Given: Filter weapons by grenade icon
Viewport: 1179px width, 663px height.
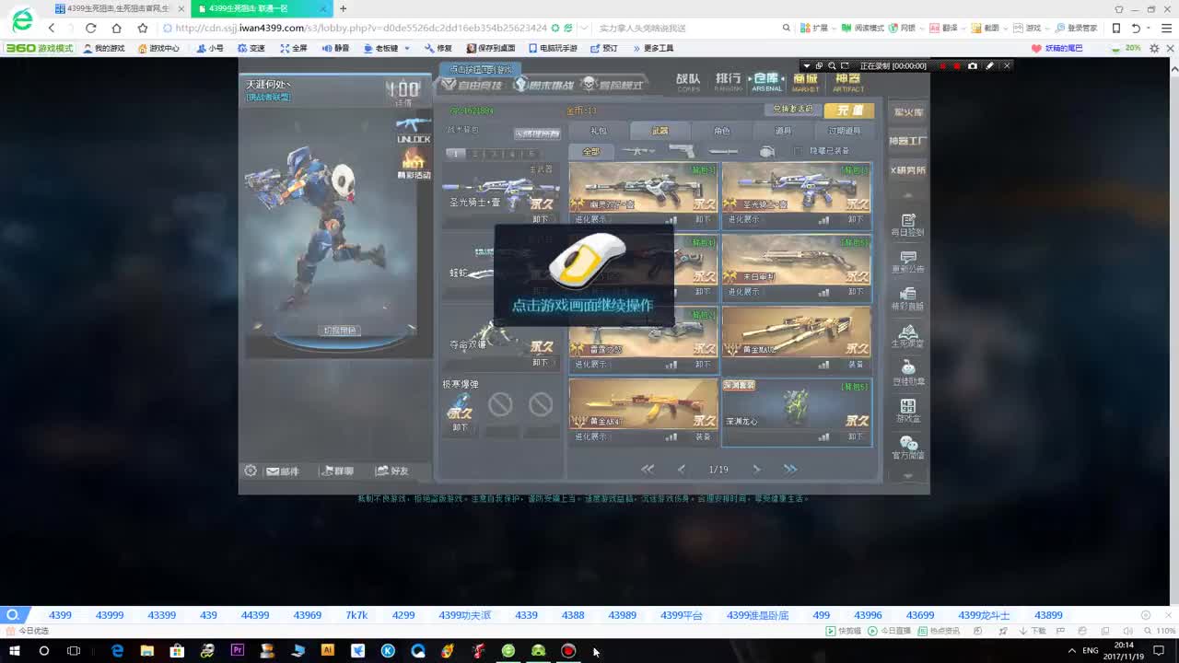Looking at the screenshot, I should [766, 151].
